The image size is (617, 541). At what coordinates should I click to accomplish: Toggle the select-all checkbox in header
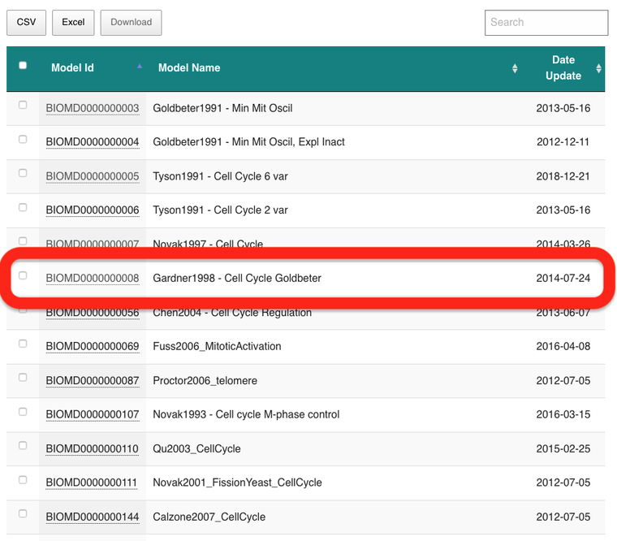point(23,65)
